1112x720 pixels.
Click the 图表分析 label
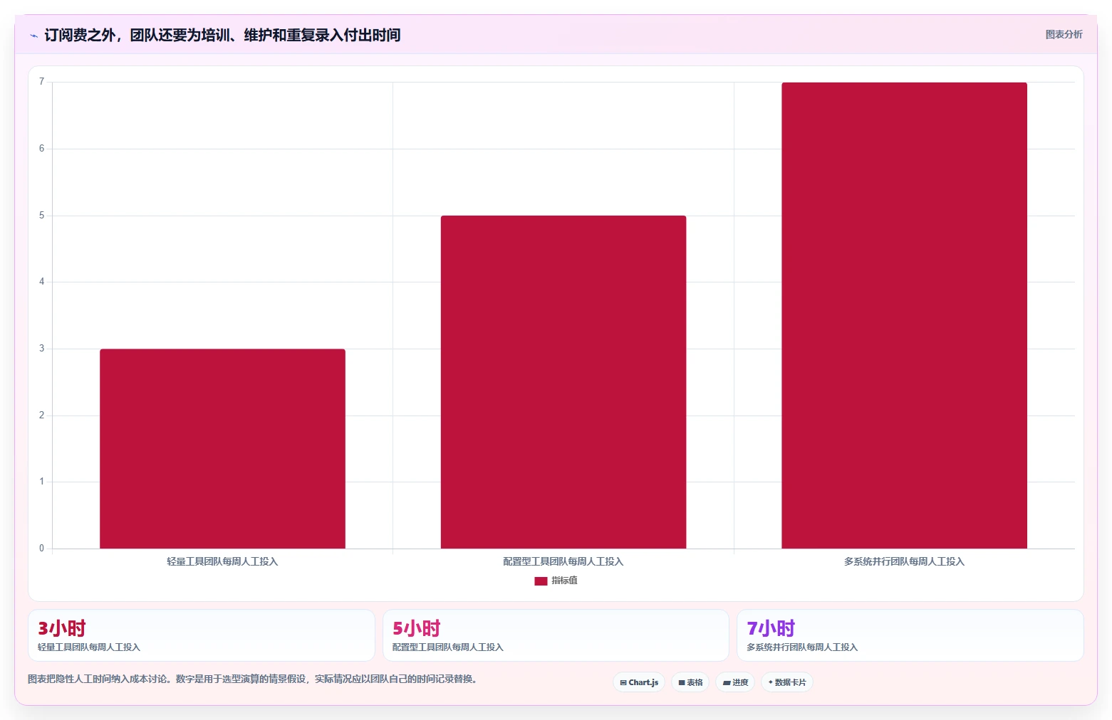click(1064, 34)
